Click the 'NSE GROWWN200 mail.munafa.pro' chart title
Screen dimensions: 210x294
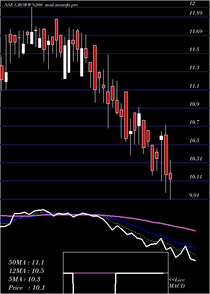[x=42, y=5]
